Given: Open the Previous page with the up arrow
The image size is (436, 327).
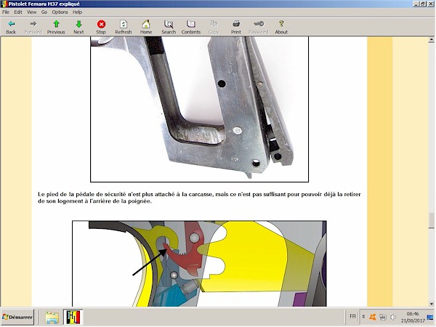Looking at the screenshot, I should tap(56, 28).
